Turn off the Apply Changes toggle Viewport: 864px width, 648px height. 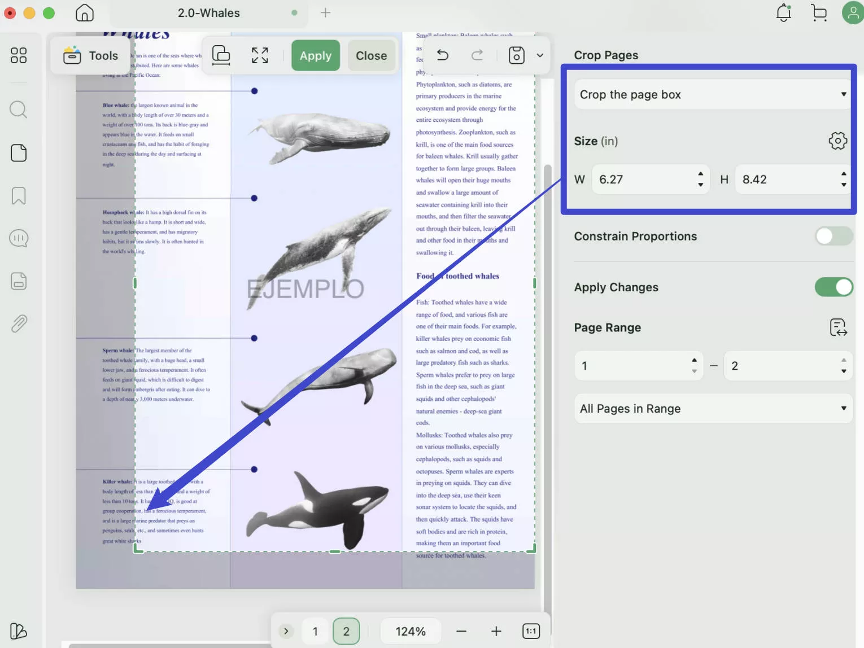833,287
